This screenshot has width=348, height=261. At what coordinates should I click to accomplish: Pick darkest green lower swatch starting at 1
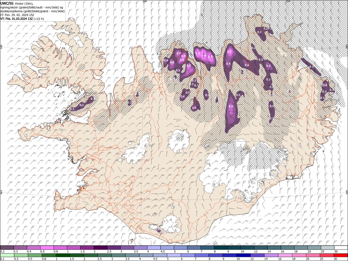[x=63, y=255]
